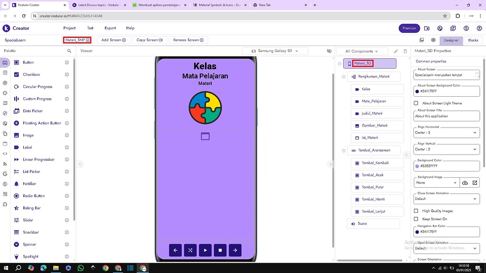Check the High Quality Images option

[415, 210]
